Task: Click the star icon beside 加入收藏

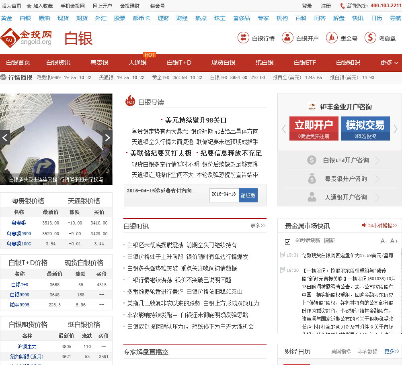Action: (29, 6)
